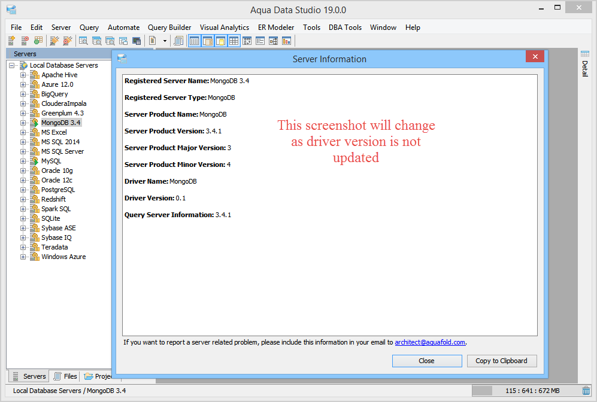The height and width of the screenshot is (402, 597).
Task: Click the Servers panel header
Action: (59, 54)
